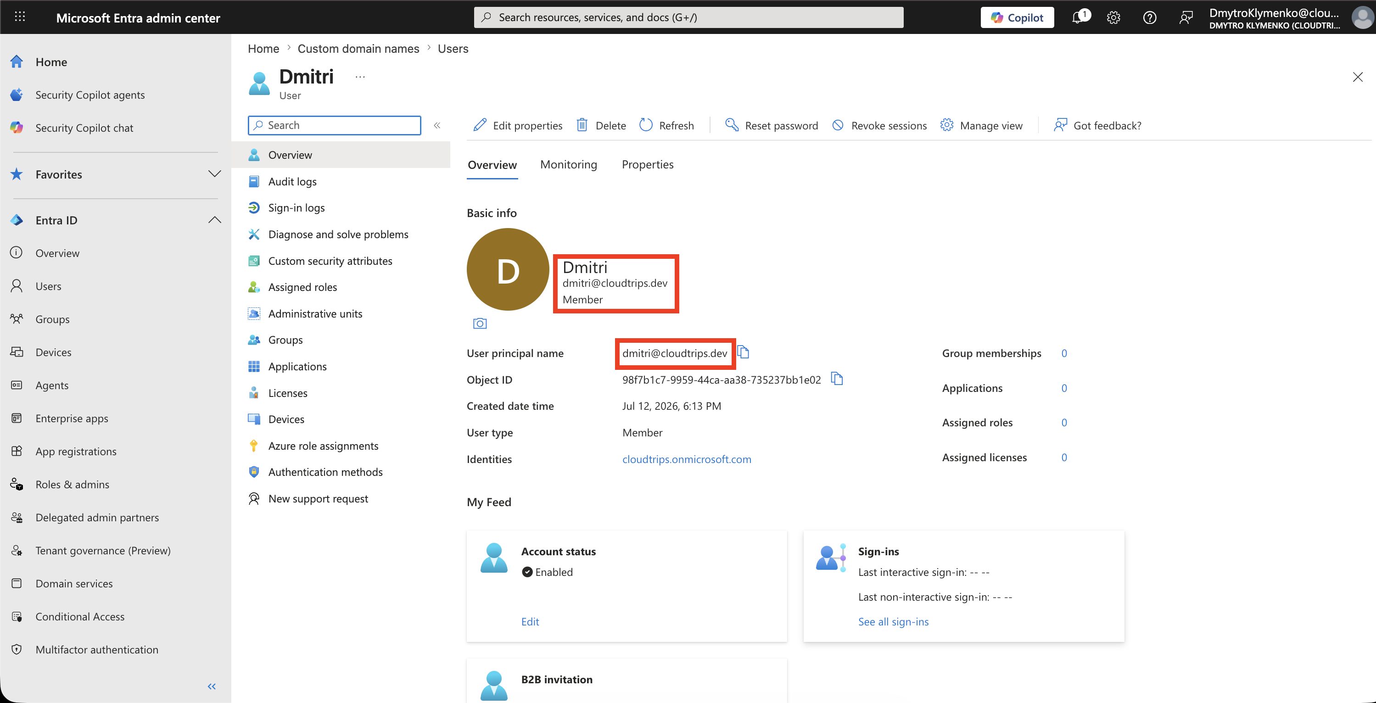Click Delete in user toolbar

click(x=601, y=126)
